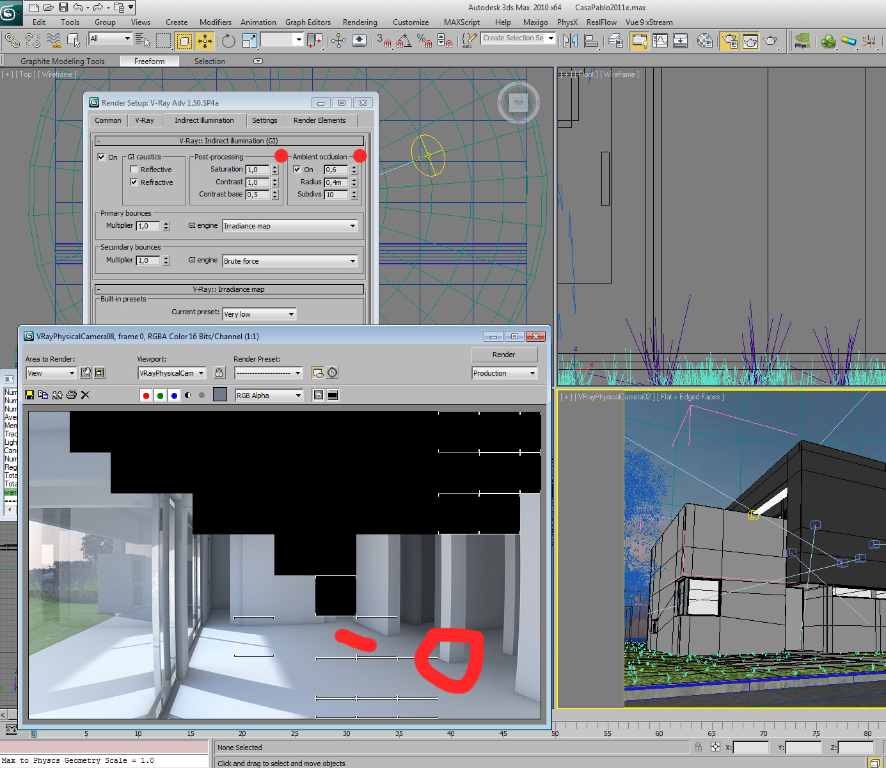Image resolution: width=886 pixels, height=768 pixels.
Task: Save the rendered image in the frame buffer
Action: [x=29, y=395]
